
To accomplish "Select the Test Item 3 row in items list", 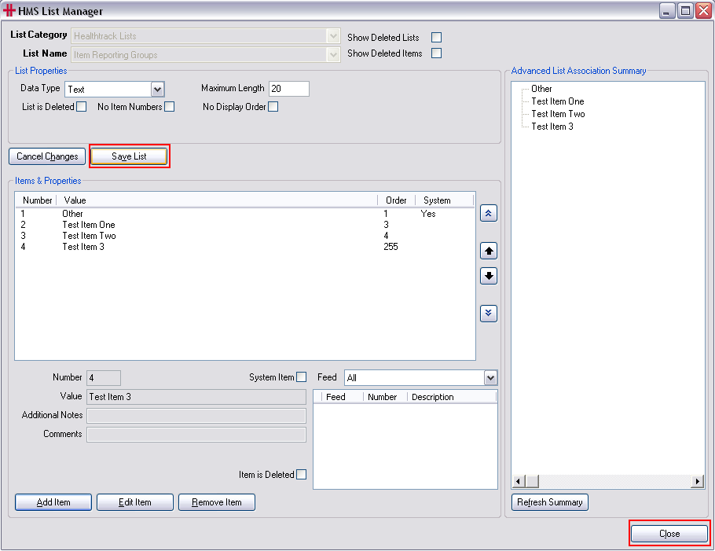I will (x=245, y=247).
